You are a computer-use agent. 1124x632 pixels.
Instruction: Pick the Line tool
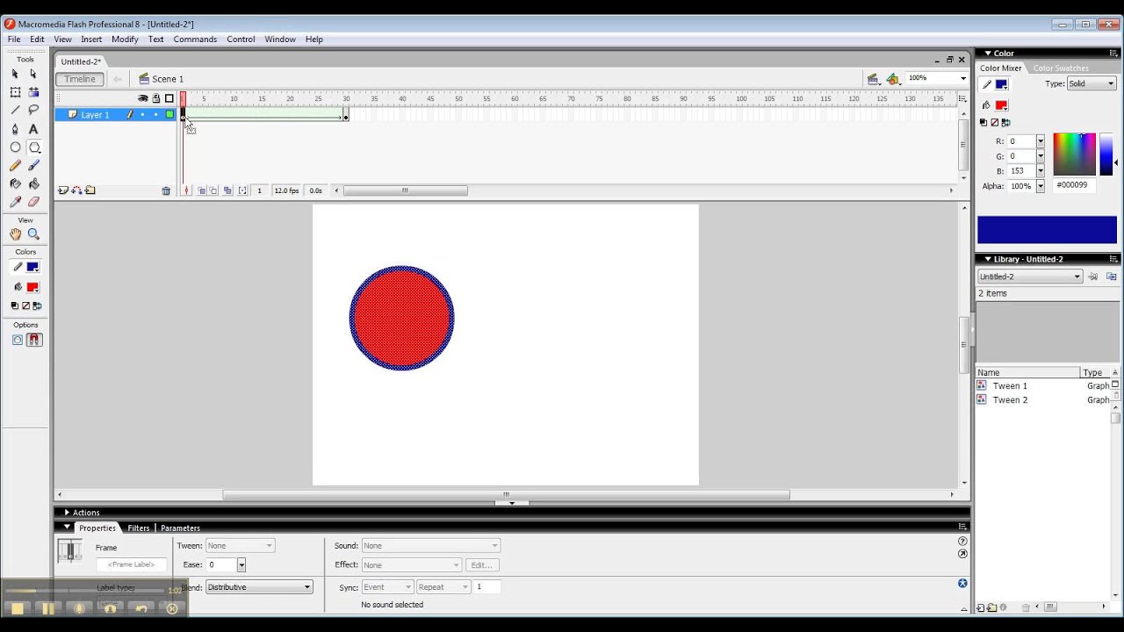(x=15, y=111)
